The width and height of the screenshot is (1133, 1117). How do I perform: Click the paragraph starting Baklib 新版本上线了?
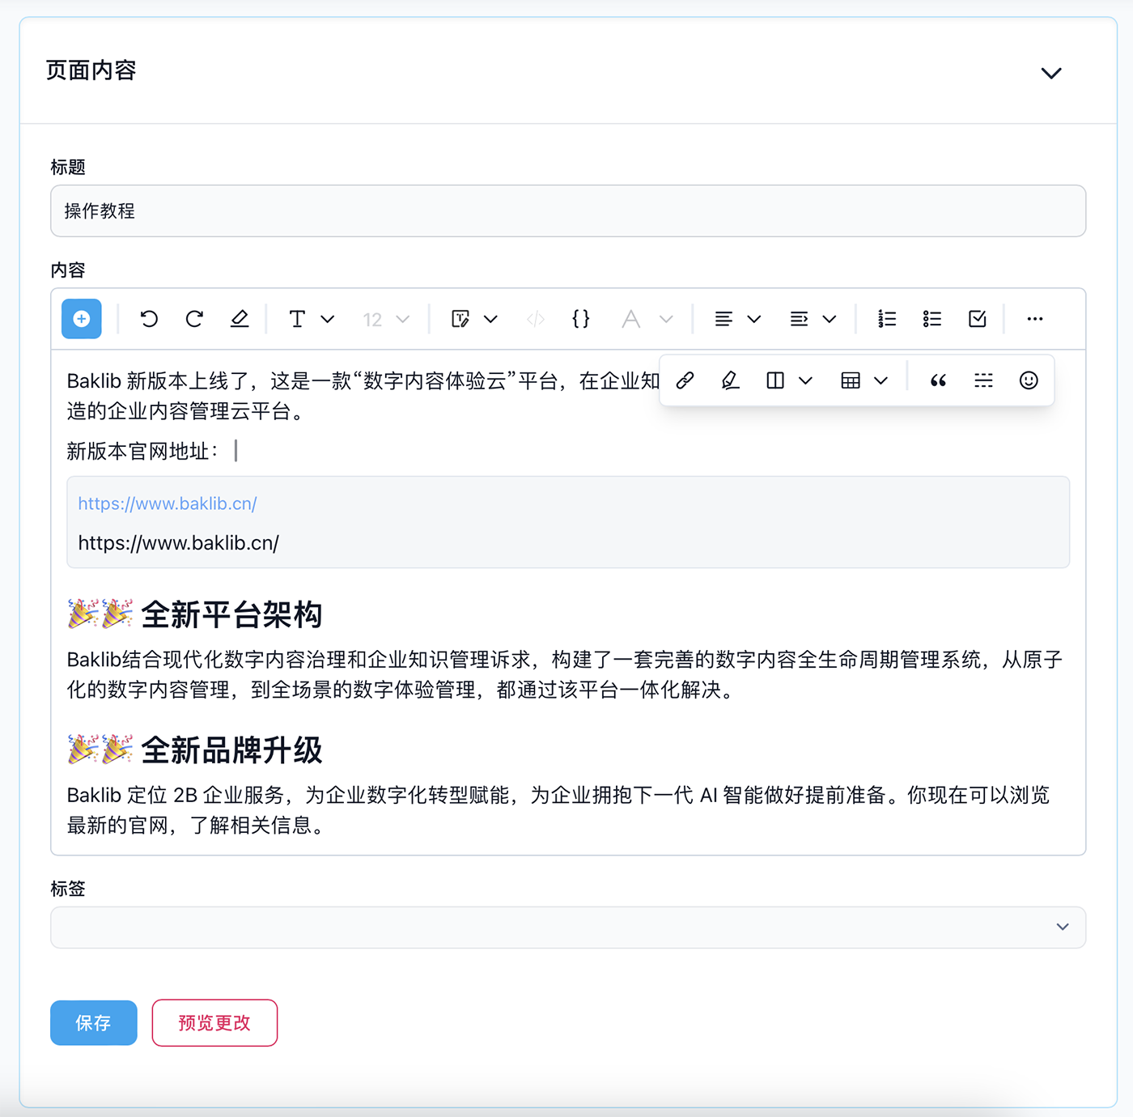[363, 396]
